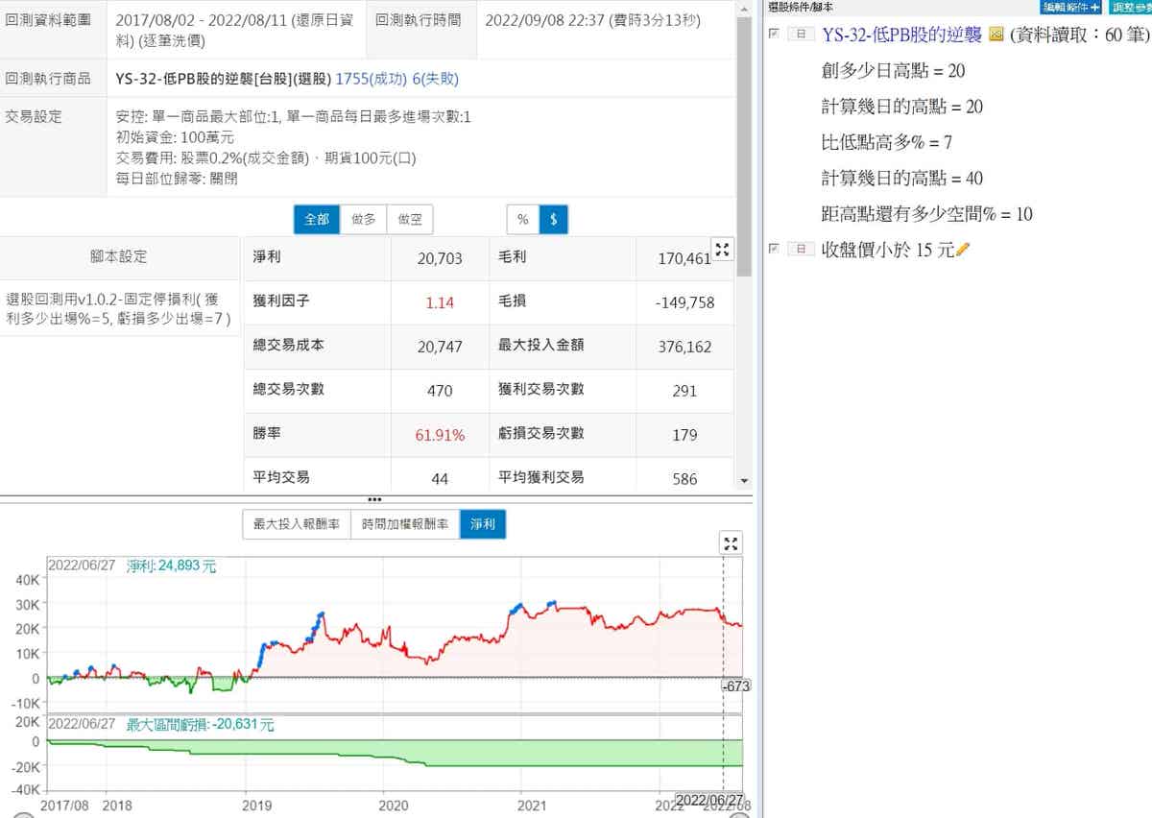The image size is (1152, 818).
Task: Toggle the checkbox for YS-32-低PB股的逆襲 condition
Action: tap(774, 35)
